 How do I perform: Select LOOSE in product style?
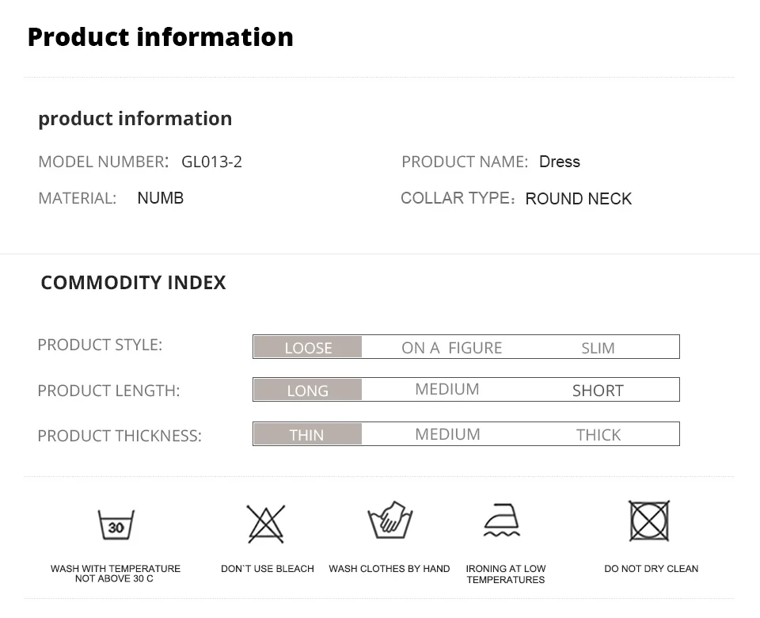(x=308, y=347)
